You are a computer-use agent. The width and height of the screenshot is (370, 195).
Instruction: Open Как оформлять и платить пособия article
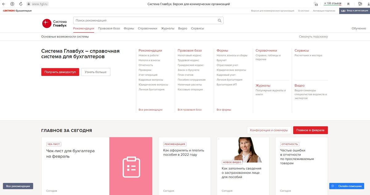point(184,153)
